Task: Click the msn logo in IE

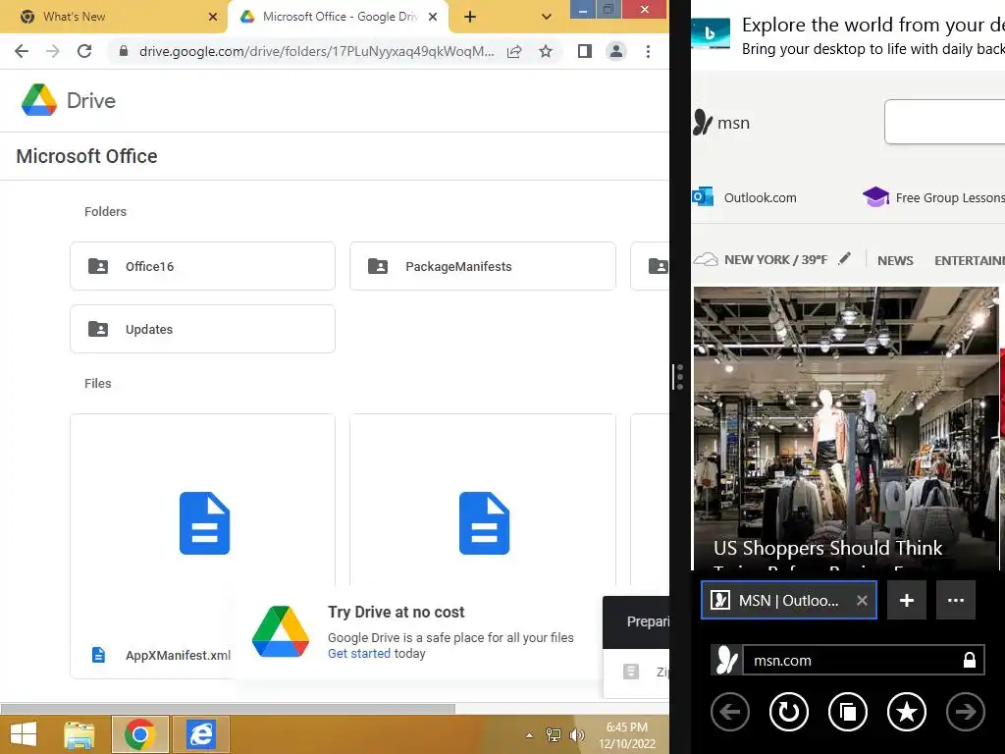Action: click(721, 122)
